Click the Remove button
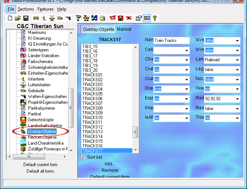Image resolution: width=247 pixels, height=189 pixels. point(110,170)
